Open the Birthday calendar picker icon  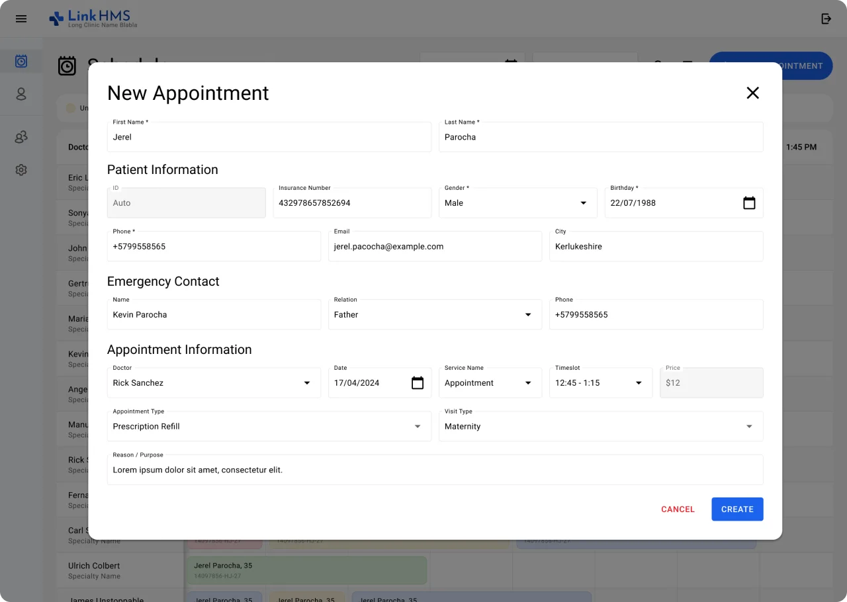point(749,203)
